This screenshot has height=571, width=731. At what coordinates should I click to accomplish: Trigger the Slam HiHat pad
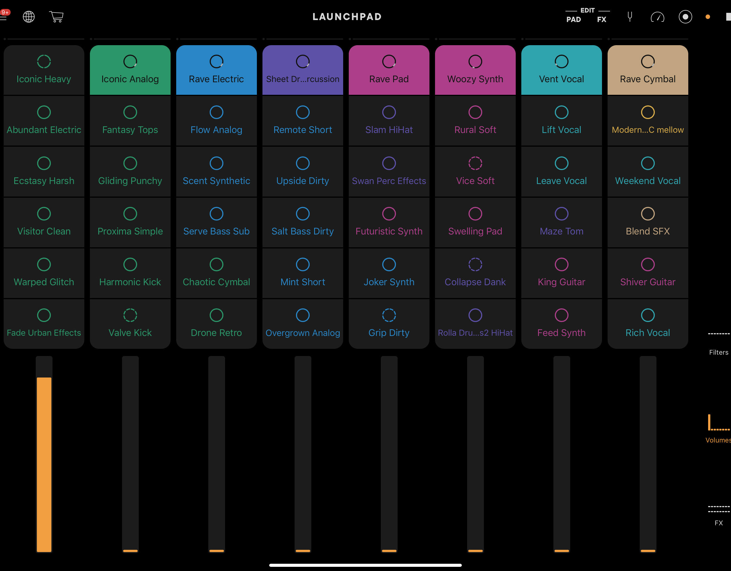tap(389, 121)
